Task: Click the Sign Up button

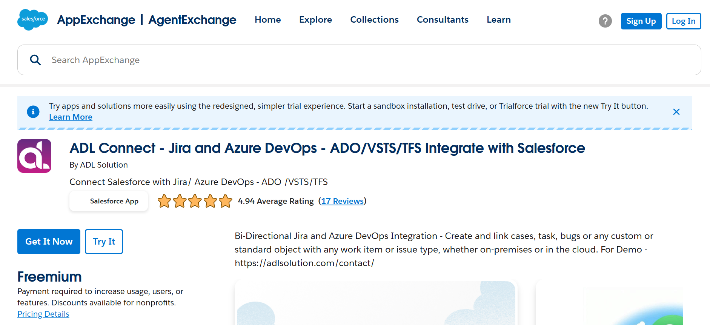Action: (641, 21)
